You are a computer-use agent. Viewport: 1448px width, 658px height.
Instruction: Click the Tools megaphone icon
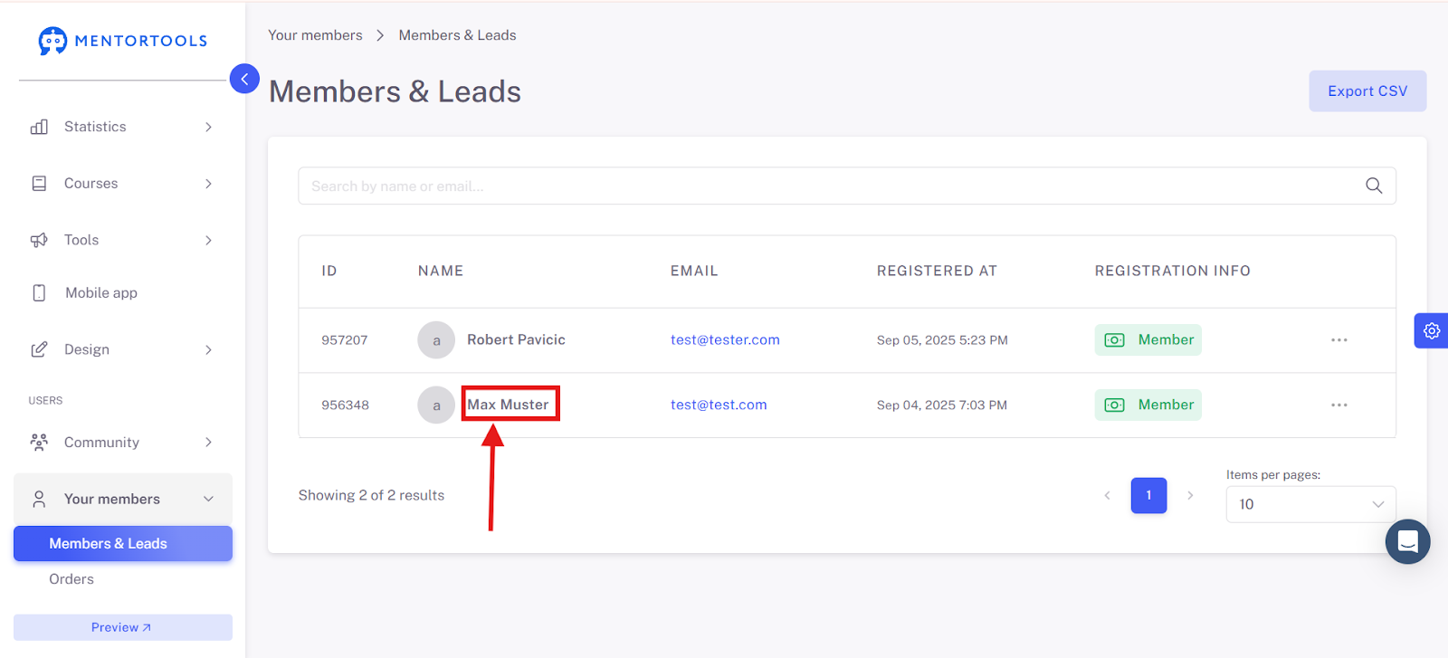point(39,240)
